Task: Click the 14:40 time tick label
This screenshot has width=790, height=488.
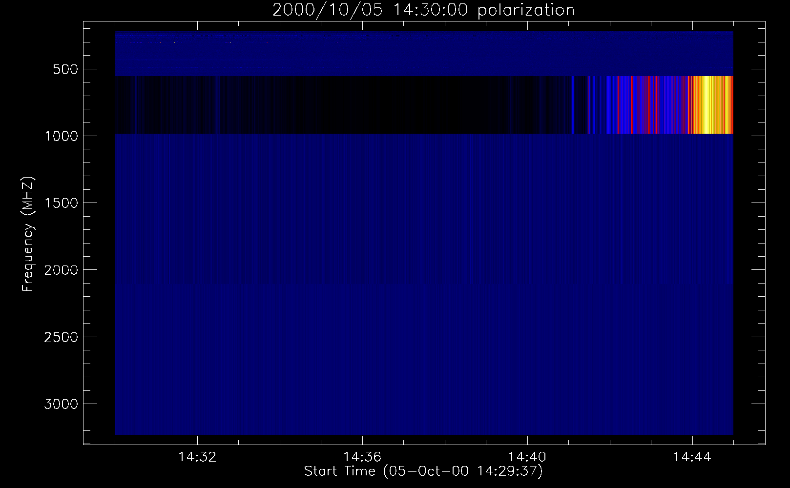Action: point(527,457)
